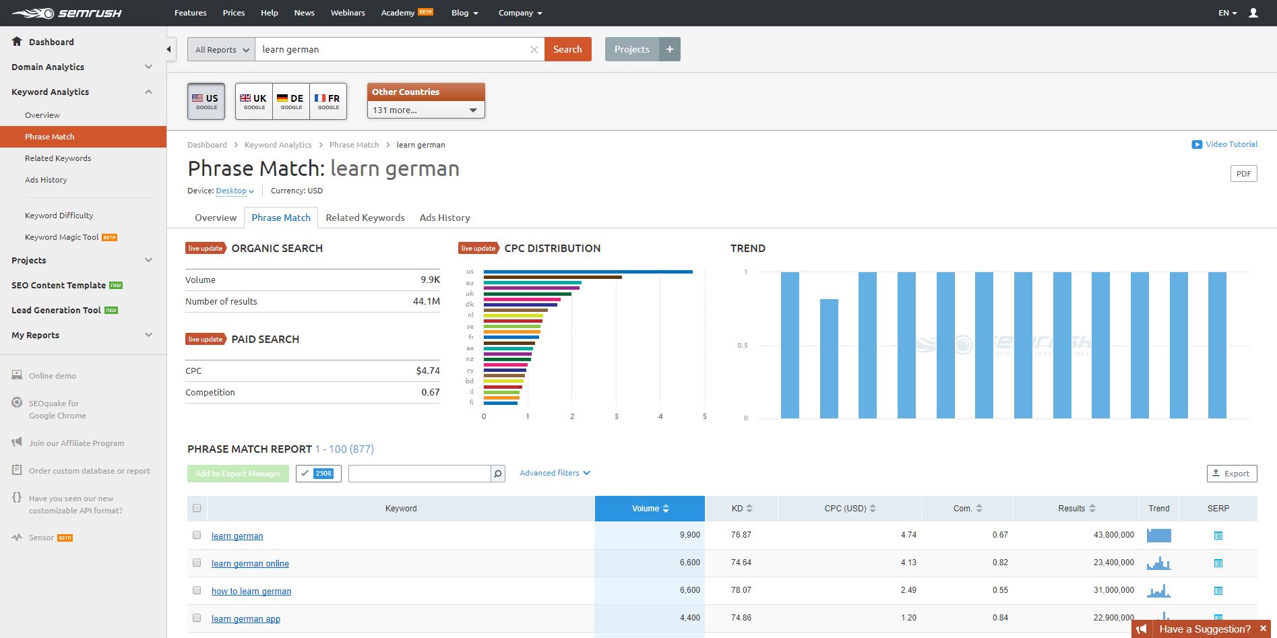Click the SEMrush logo
The height and width of the screenshot is (638, 1277).
coord(67,13)
